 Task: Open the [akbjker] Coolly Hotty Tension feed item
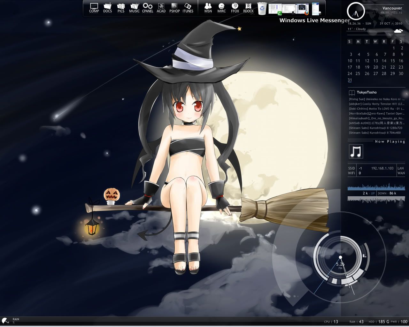pos(377,104)
